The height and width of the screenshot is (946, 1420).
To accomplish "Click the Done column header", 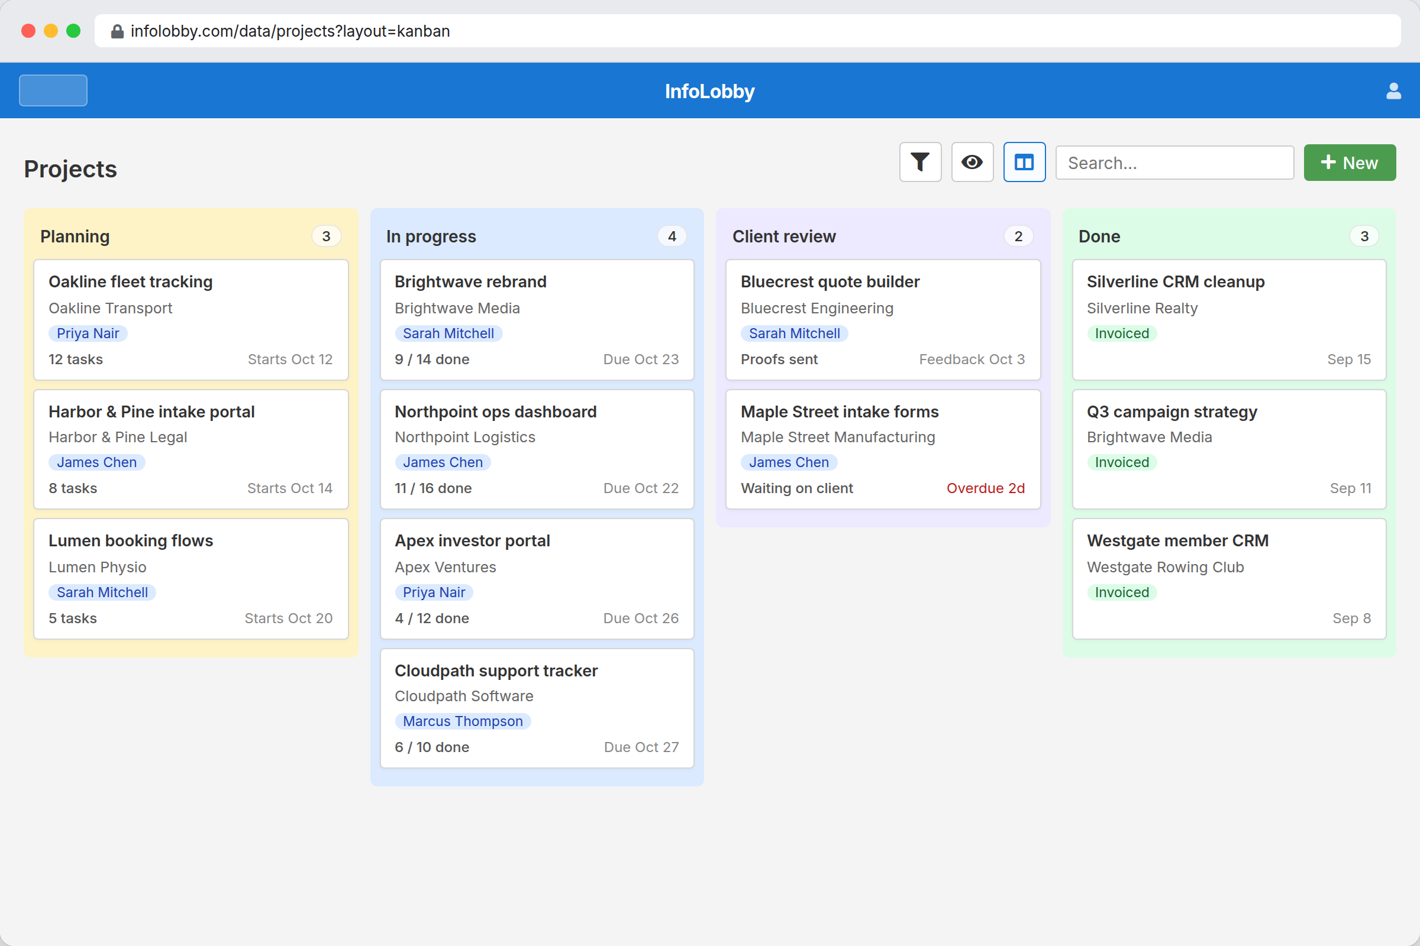I will click(1099, 236).
